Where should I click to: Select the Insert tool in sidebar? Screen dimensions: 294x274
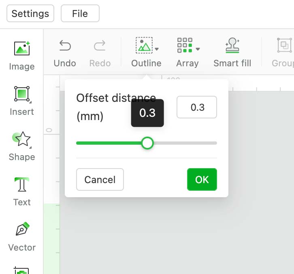point(22,101)
